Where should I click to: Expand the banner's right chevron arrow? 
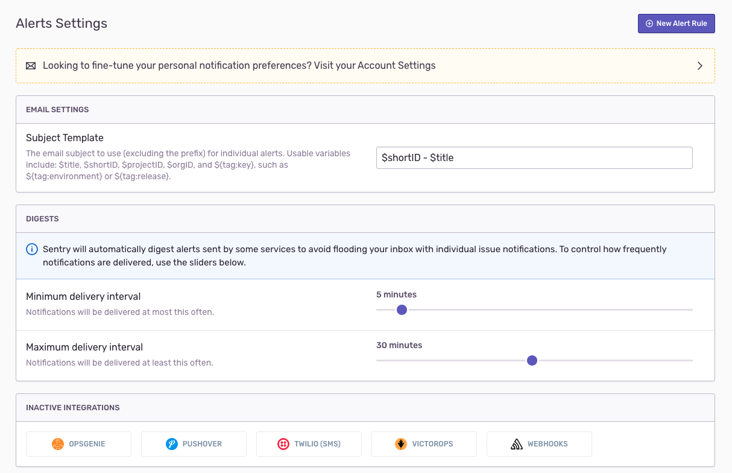tap(700, 66)
